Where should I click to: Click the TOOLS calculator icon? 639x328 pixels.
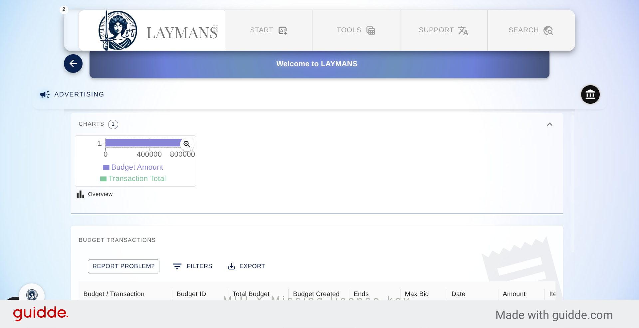point(371,30)
